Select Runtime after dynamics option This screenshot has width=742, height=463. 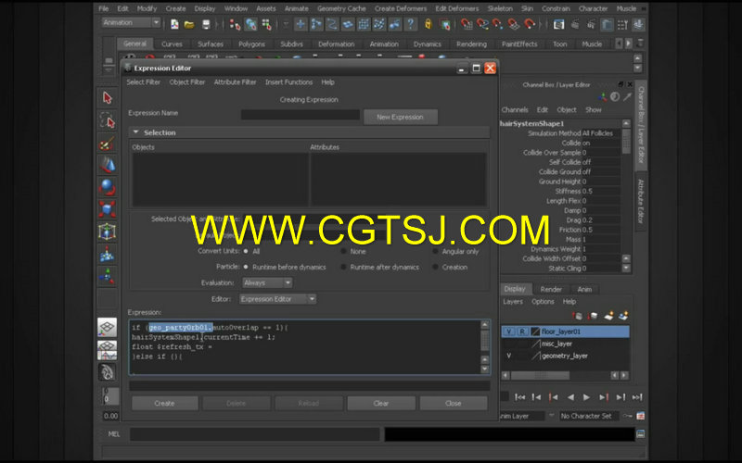point(343,267)
